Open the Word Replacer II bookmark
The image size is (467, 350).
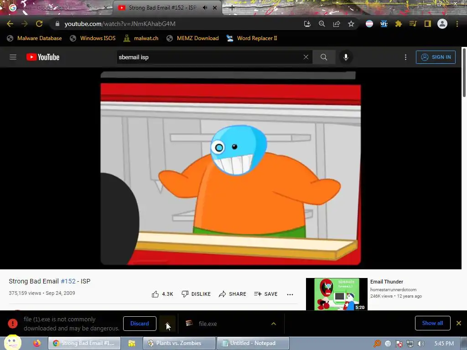[252, 38]
